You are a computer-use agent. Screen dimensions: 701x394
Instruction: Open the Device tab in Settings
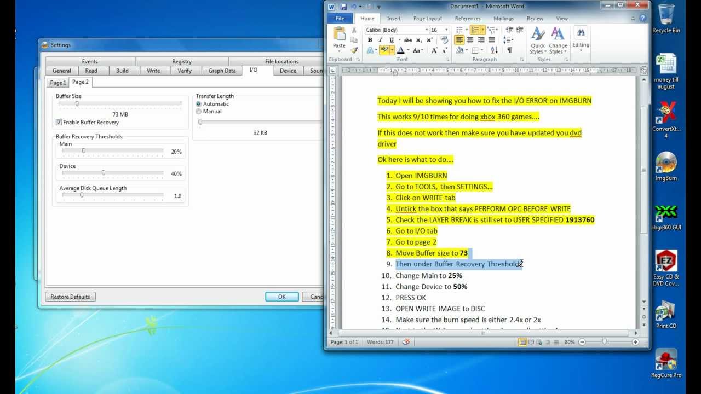coord(288,71)
